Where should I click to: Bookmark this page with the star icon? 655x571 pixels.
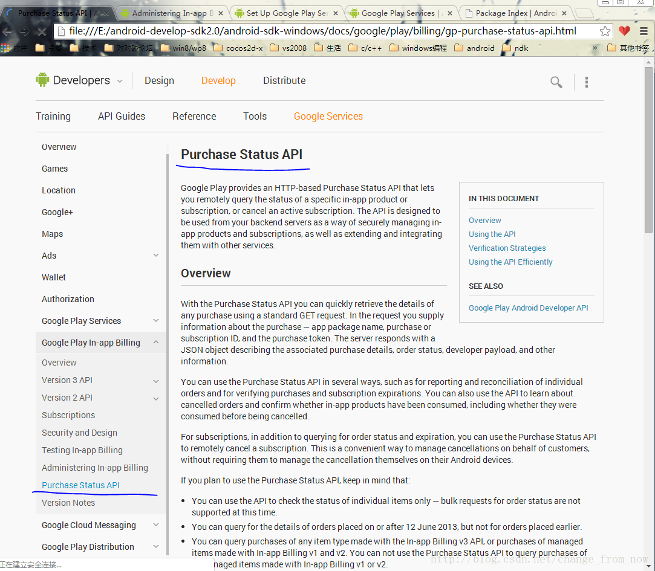tap(605, 31)
